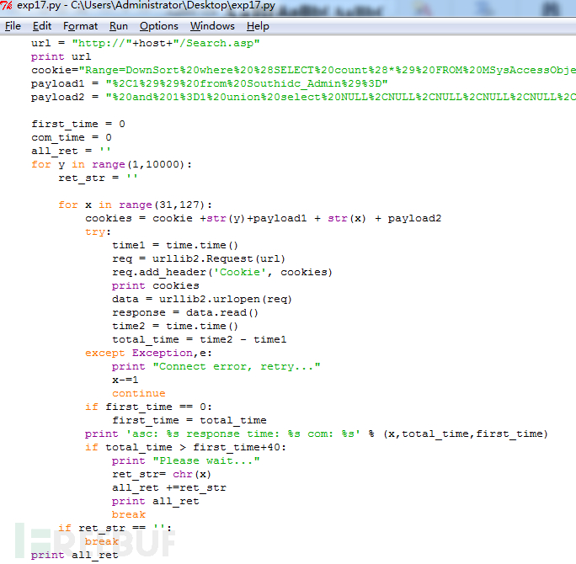
Task: Click 'response = data.read()' line
Action: (x=185, y=313)
